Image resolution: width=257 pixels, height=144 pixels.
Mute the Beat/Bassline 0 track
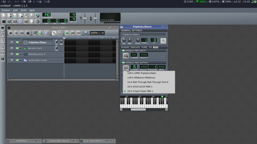17,54
